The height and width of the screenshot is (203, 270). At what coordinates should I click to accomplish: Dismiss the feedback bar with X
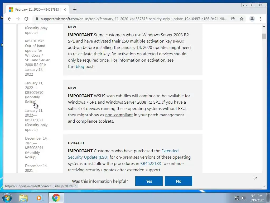pos(256,178)
